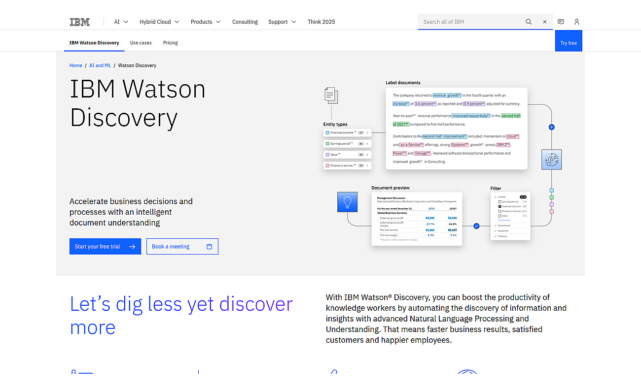
Task: Click Start your free trial button
Action: (x=105, y=247)
